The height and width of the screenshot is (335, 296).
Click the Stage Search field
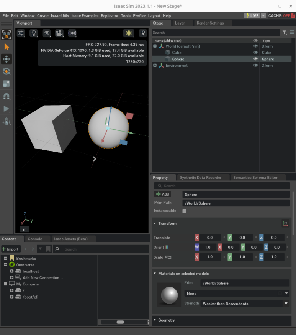point(216,33)
